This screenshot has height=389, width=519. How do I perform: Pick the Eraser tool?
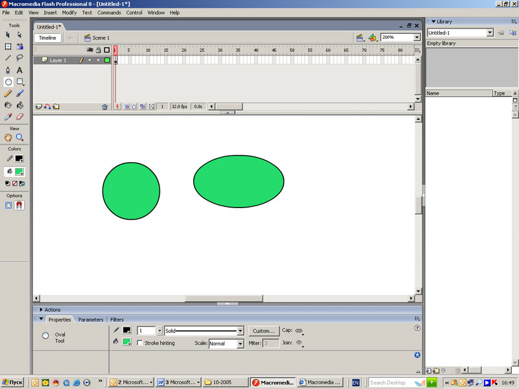(19, 117)
